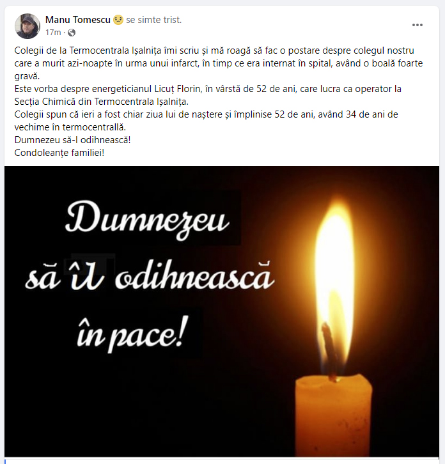This screenshot has width=445, height=464.
Task: Click the 'Dumnezeu' script text in the image
Action: (148, 220)
